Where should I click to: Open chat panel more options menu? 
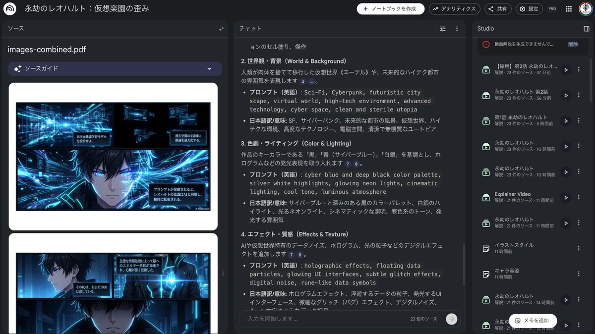[x=457, y=29]
